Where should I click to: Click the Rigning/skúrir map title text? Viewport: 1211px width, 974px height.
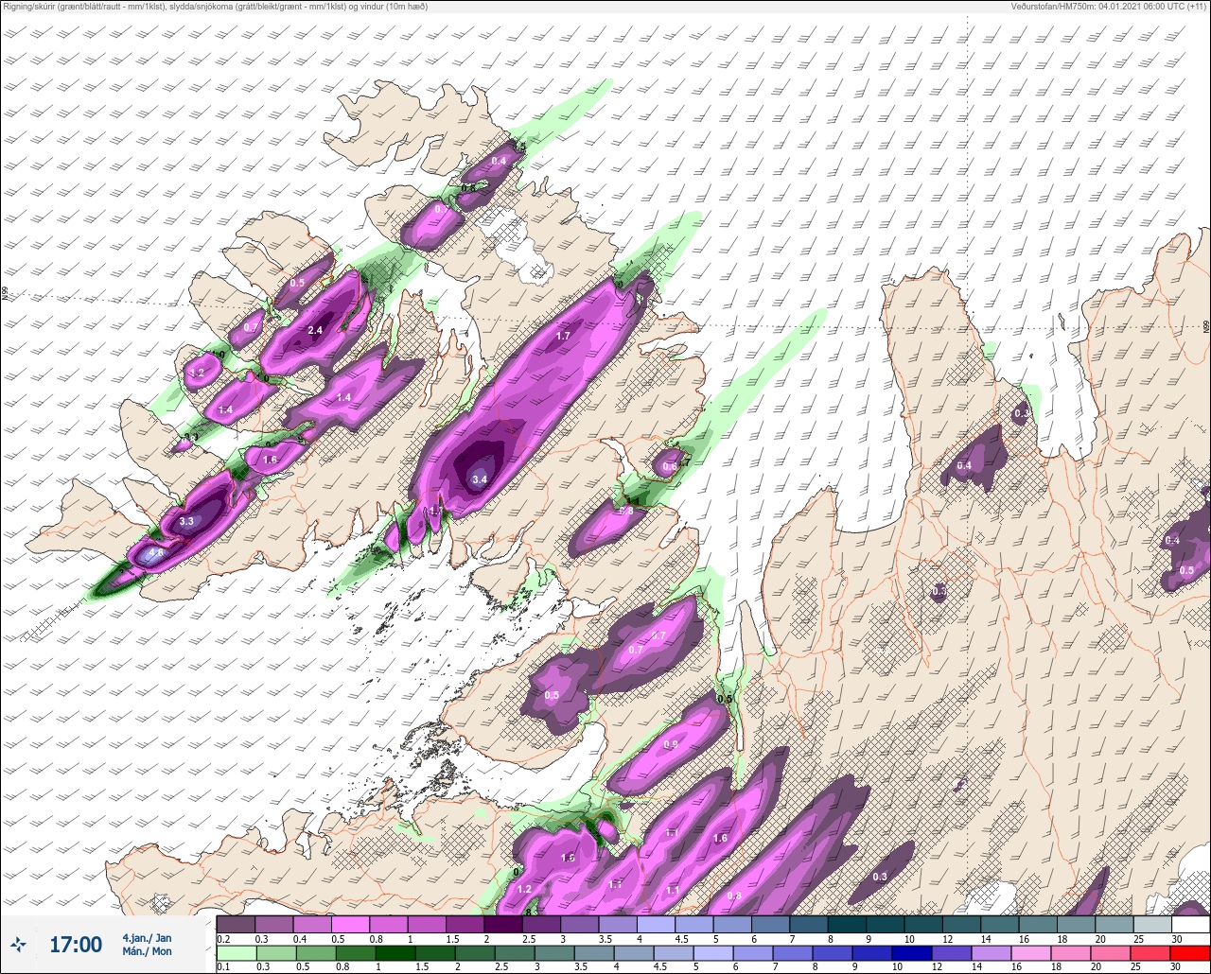tap(216, 7)
